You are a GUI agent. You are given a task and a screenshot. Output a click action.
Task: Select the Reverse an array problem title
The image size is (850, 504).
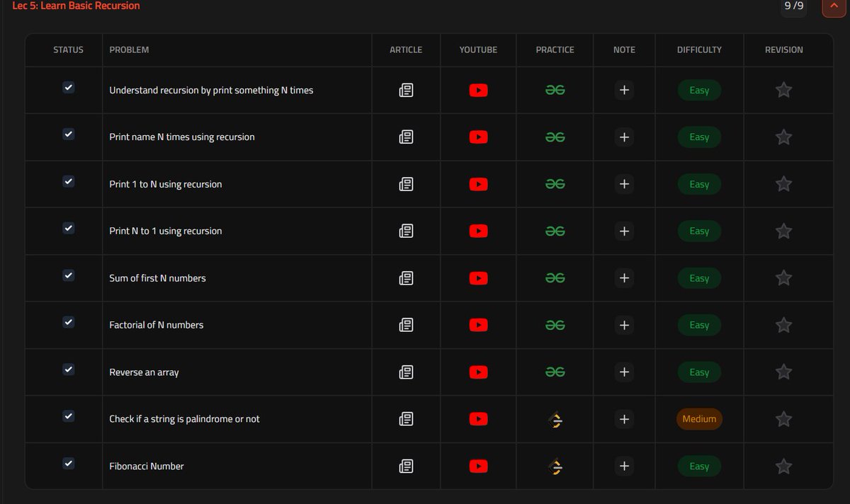pos(144,372)
